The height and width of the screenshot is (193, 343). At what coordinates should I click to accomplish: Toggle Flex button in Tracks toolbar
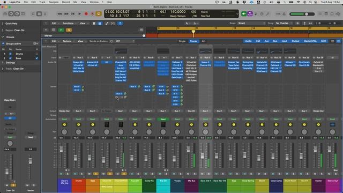click(x=113, y=24)
